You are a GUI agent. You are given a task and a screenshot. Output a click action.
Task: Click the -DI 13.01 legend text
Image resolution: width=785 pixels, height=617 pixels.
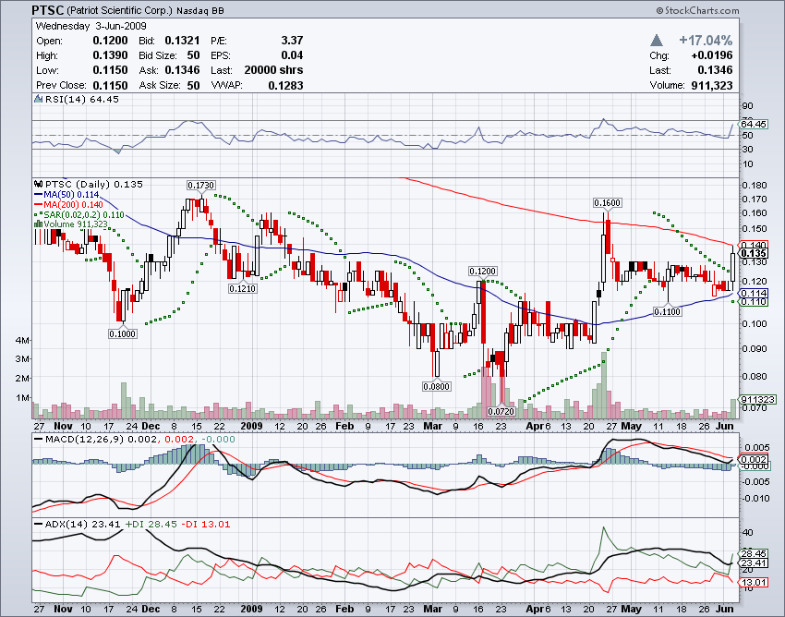pos(205,525)
